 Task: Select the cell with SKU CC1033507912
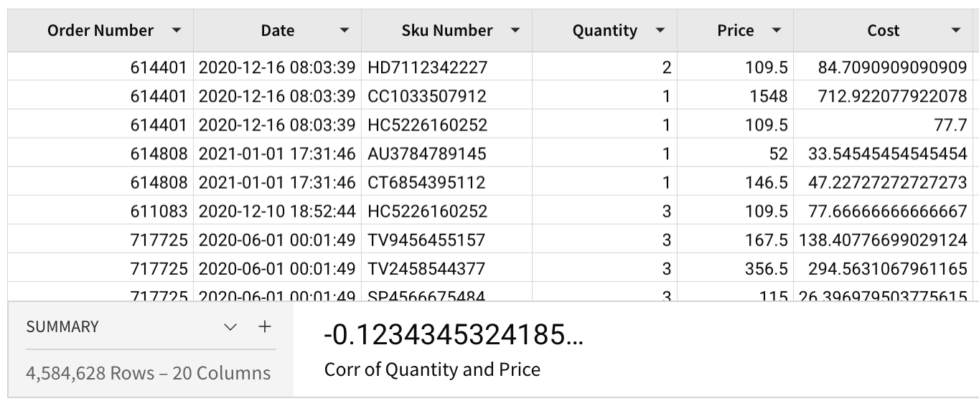(x=426, y=96)
